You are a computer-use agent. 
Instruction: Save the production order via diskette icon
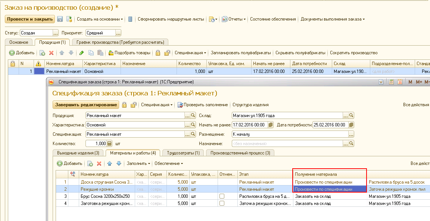pos(60,19)
